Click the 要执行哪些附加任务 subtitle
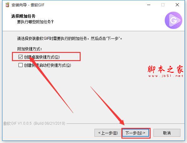 35,22
